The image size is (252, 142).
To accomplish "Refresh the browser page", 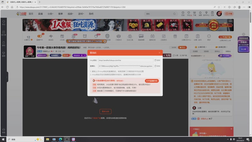I will 7,7.
